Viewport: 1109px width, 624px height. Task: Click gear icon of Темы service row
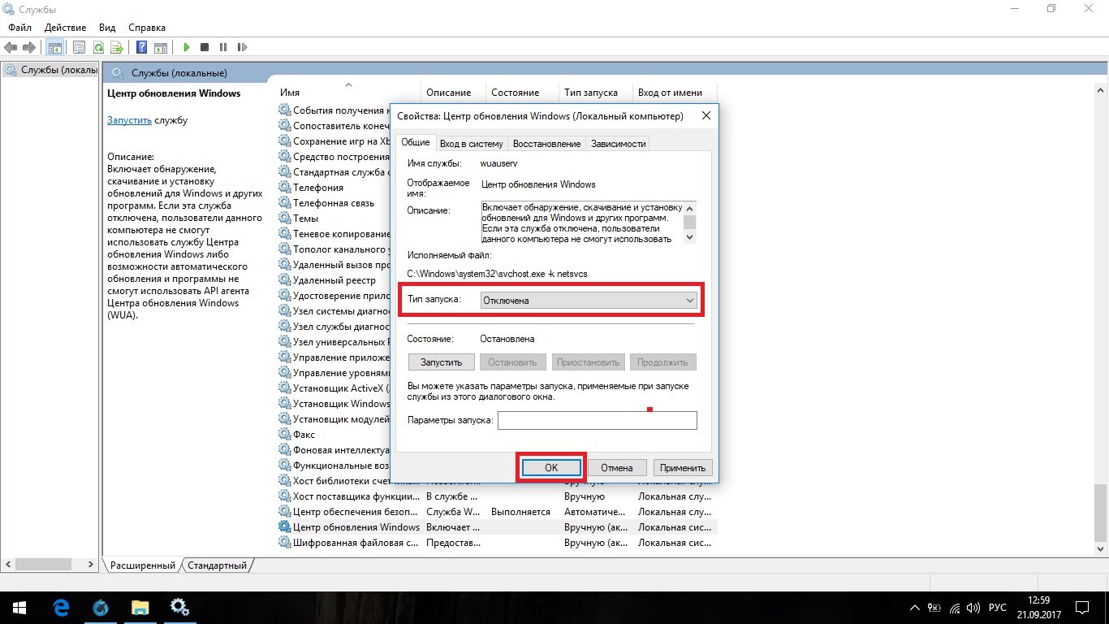click(284, 218)
